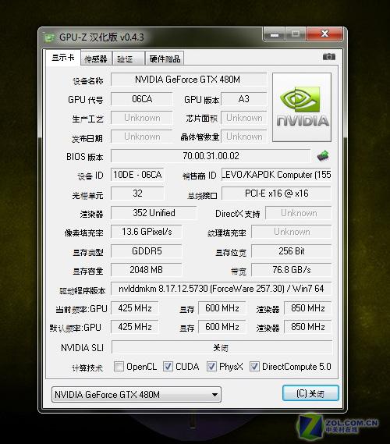This screenshot has height=444, width=390.
Task: Minimize the GPU-Z window
Action: click(274, 35)
